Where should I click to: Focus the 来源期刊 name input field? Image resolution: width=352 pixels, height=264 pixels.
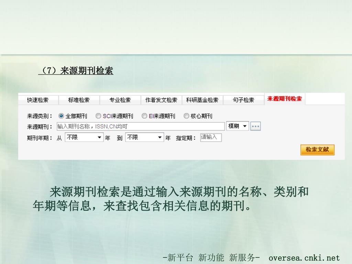pyautogui.click(x=141, y=126)
